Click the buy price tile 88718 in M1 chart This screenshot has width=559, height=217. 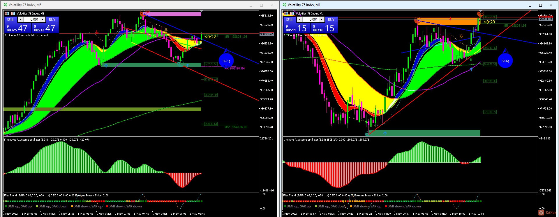coord(324,28)
